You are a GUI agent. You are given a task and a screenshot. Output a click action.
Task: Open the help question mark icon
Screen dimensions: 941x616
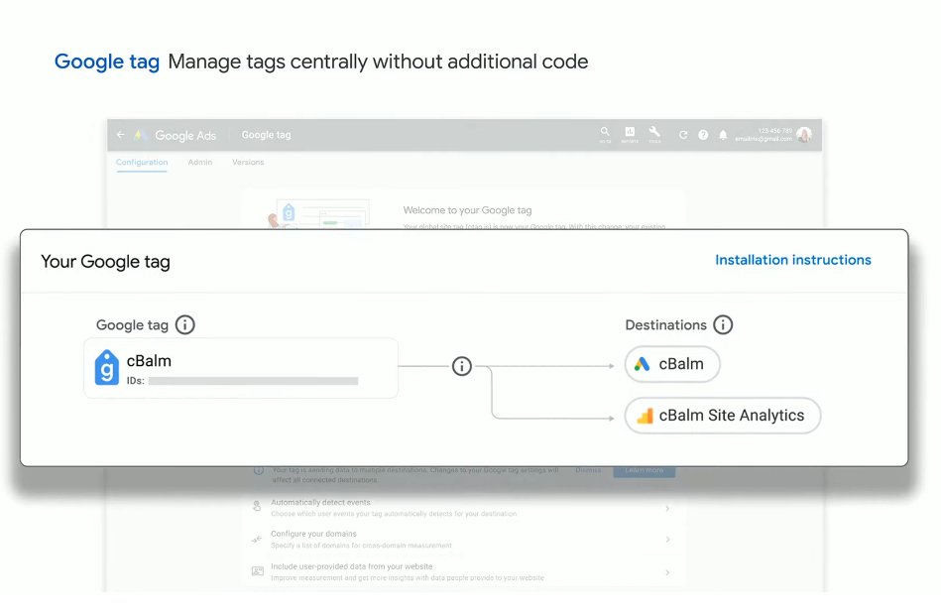(x=703, y=135)
